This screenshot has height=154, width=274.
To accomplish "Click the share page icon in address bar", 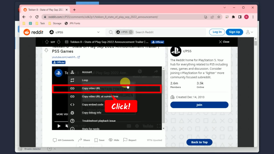I will [212, 17].
